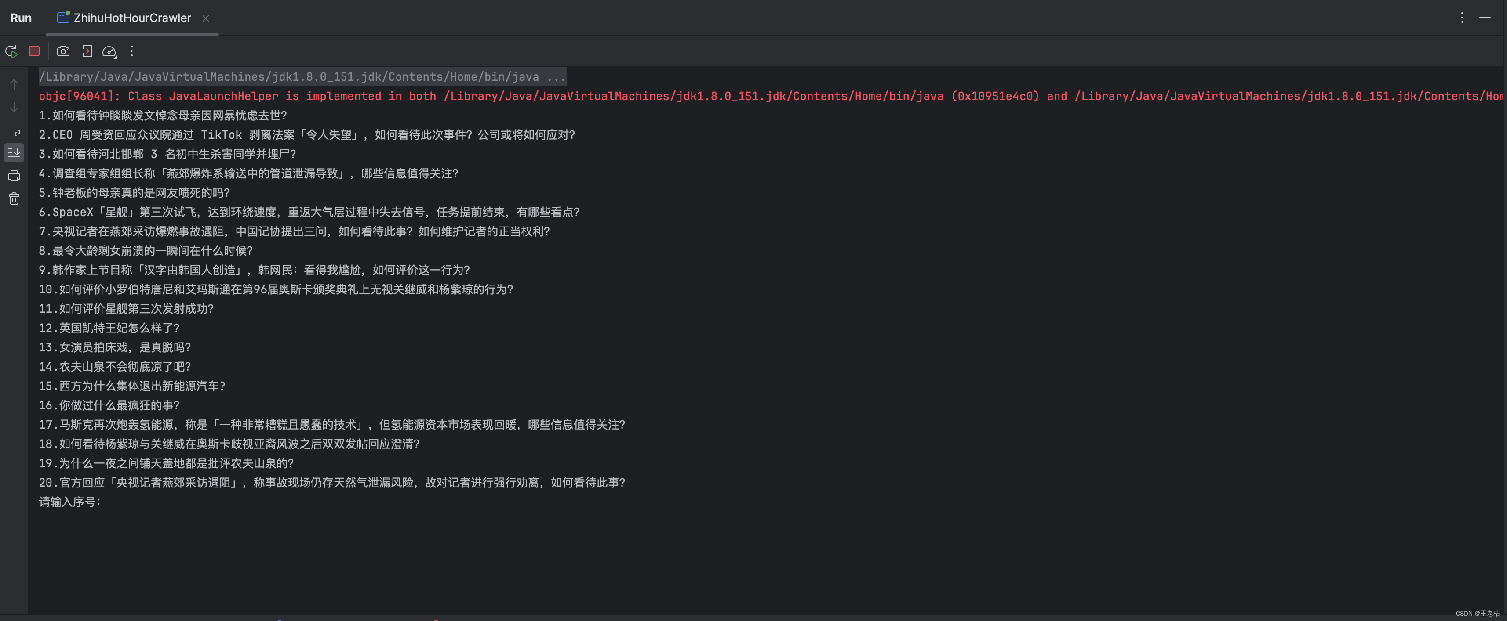Click line 19 为什么一夜之间铺天盖地
1507x621 pixels.
tap(166, 463)
